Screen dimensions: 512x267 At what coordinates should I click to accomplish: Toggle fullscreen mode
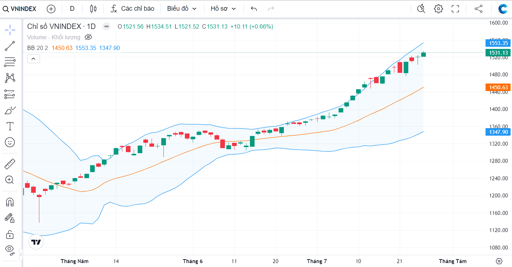coord(455,9)
